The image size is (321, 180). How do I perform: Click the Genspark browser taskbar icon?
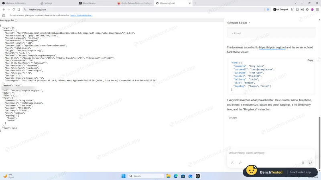point(198,176)
